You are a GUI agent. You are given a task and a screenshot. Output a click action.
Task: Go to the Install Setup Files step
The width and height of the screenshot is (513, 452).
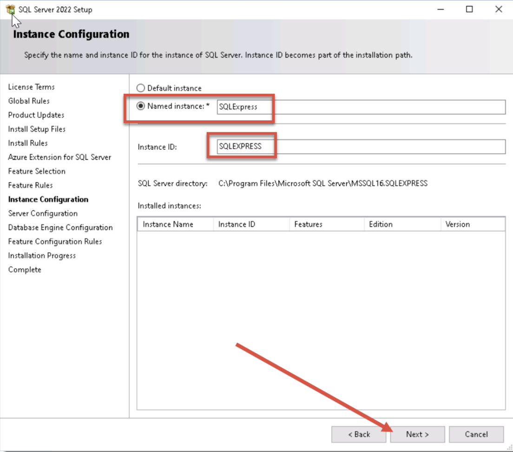coord(37,129)
